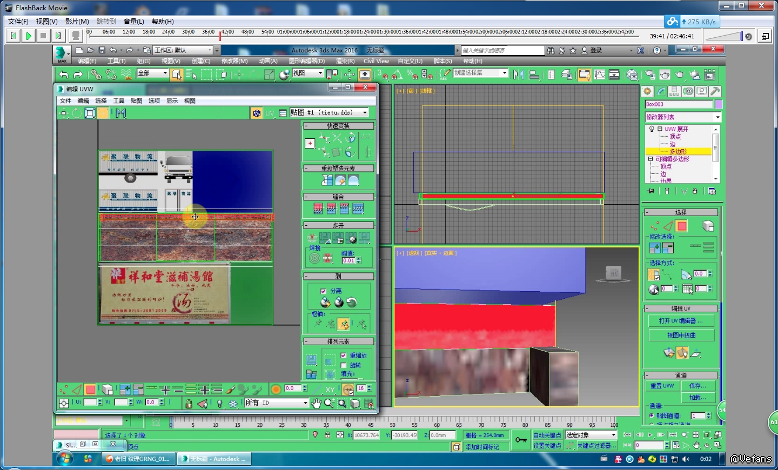Open the 影片(M) menu in FlashBack
Viewport: 778px width, 470px height.
77,22
